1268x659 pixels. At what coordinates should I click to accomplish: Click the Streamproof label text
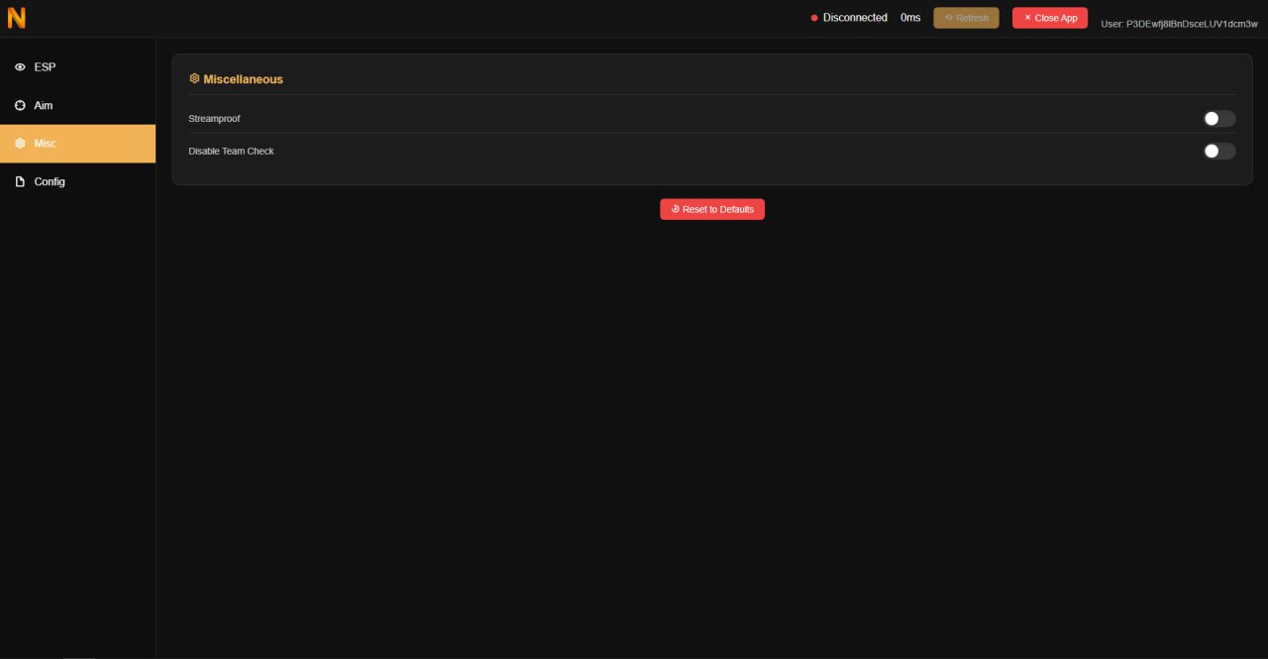click(214, 119)
